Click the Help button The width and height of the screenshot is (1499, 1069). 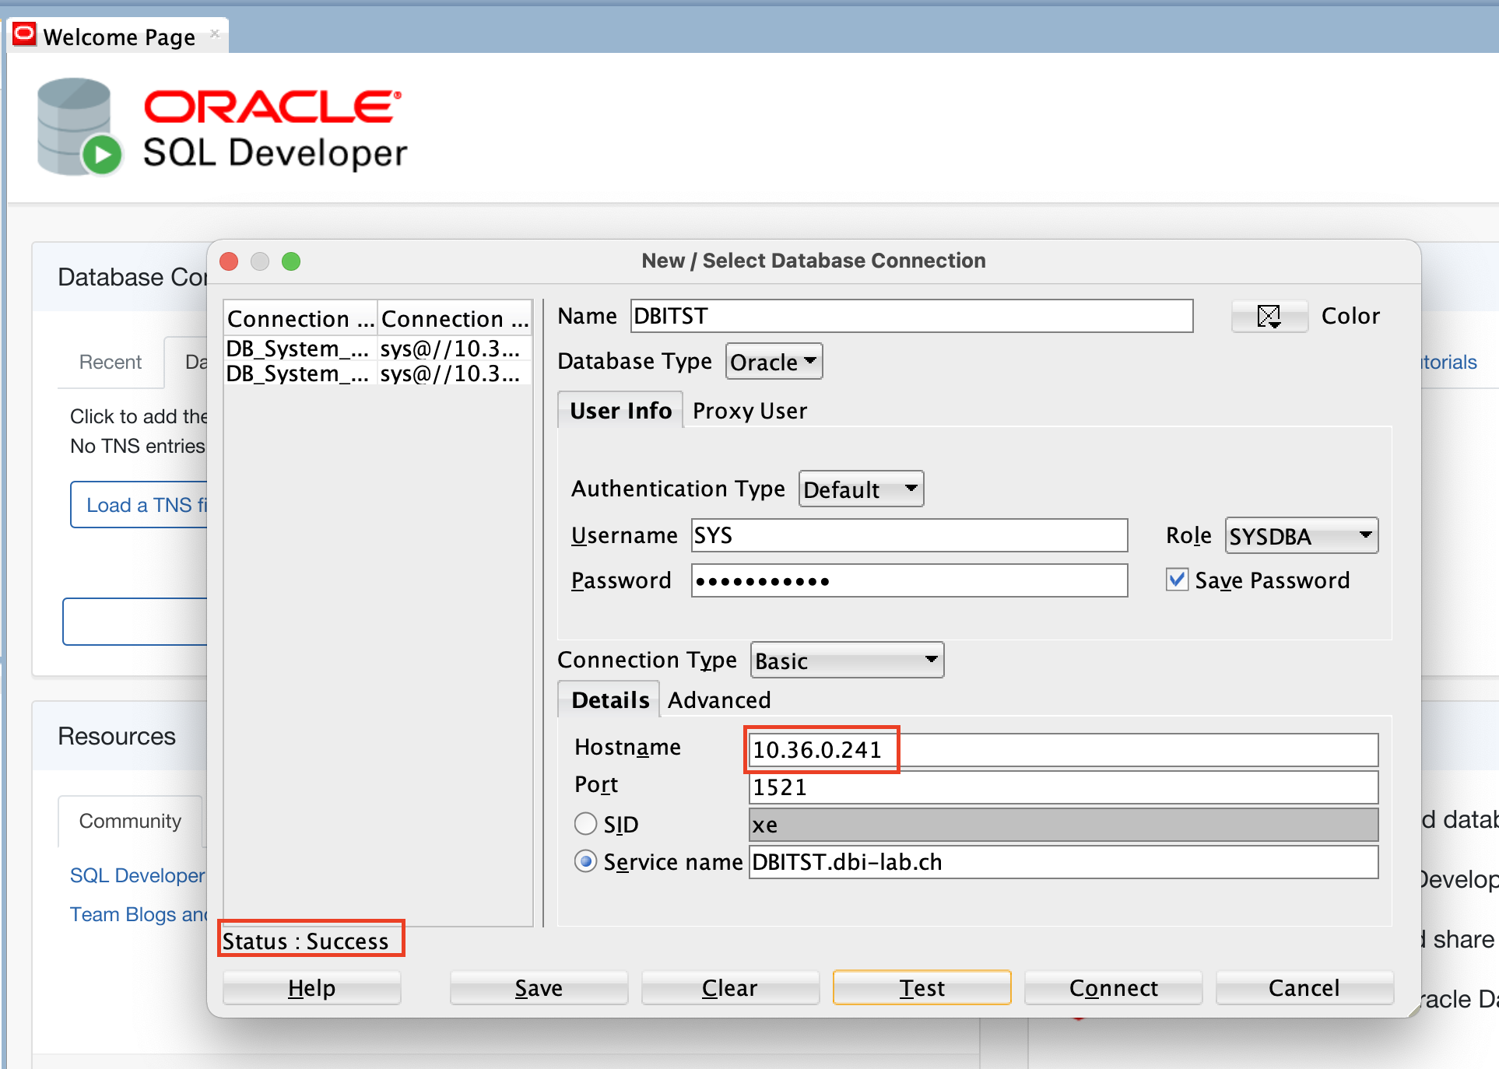(x=311, y=988)
